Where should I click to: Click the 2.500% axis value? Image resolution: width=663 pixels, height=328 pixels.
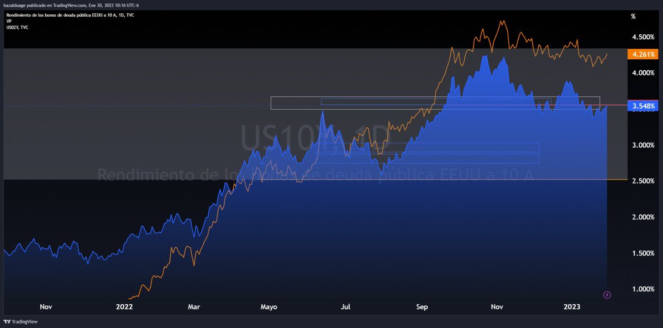pyautogui.click(x=643, y=181)
